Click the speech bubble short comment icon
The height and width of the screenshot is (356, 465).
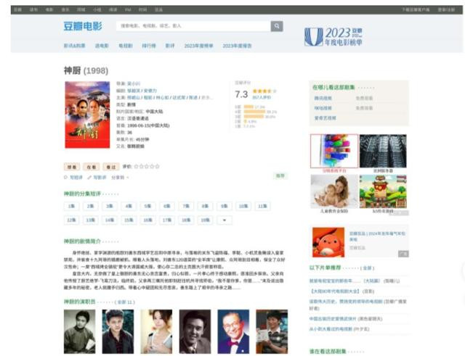(x=65, y=178)
